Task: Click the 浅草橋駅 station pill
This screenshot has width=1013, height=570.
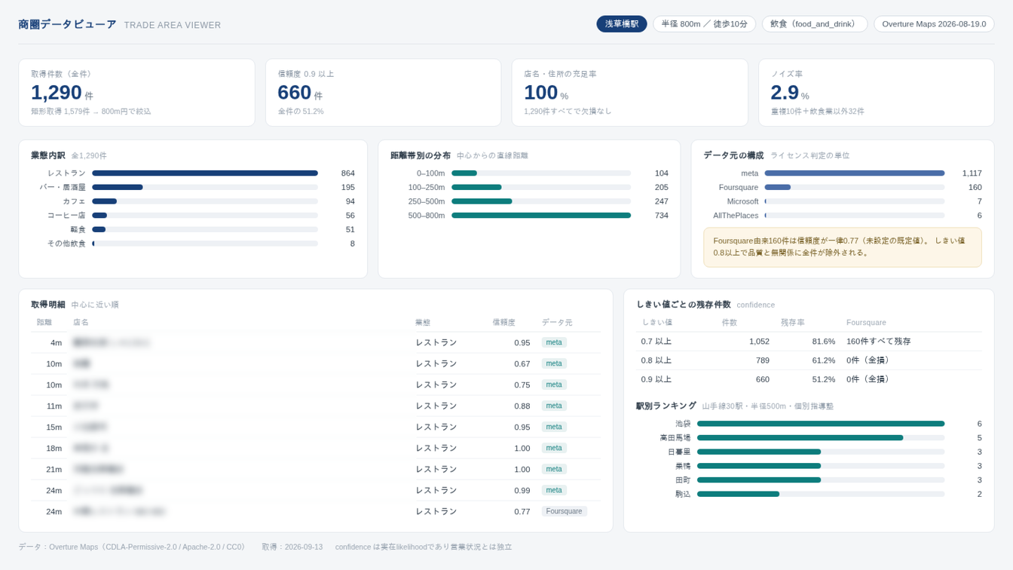Action: pyautogui.click(x=622, y=24)
